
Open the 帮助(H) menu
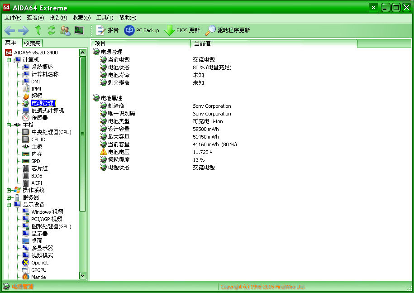tap(128, 18)
